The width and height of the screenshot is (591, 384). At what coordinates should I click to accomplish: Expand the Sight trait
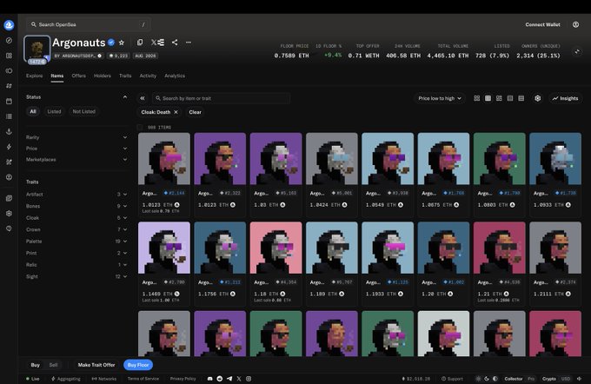tap(76, 276)
